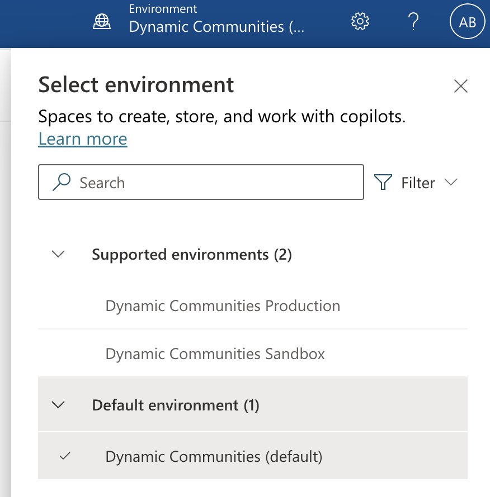
Task: Open the AB account avatar
Action: click(x=468, y=22)
